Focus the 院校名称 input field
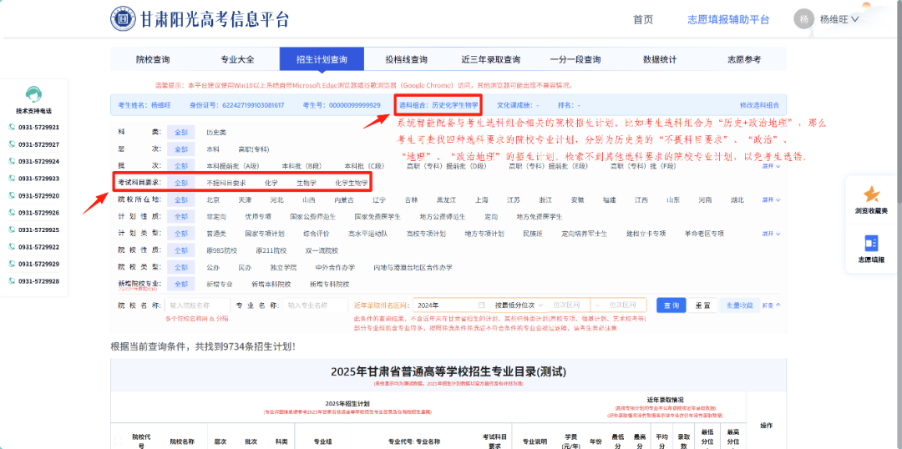Image resolution: width=902 pixels, height=449 pixels. point(198,305)
